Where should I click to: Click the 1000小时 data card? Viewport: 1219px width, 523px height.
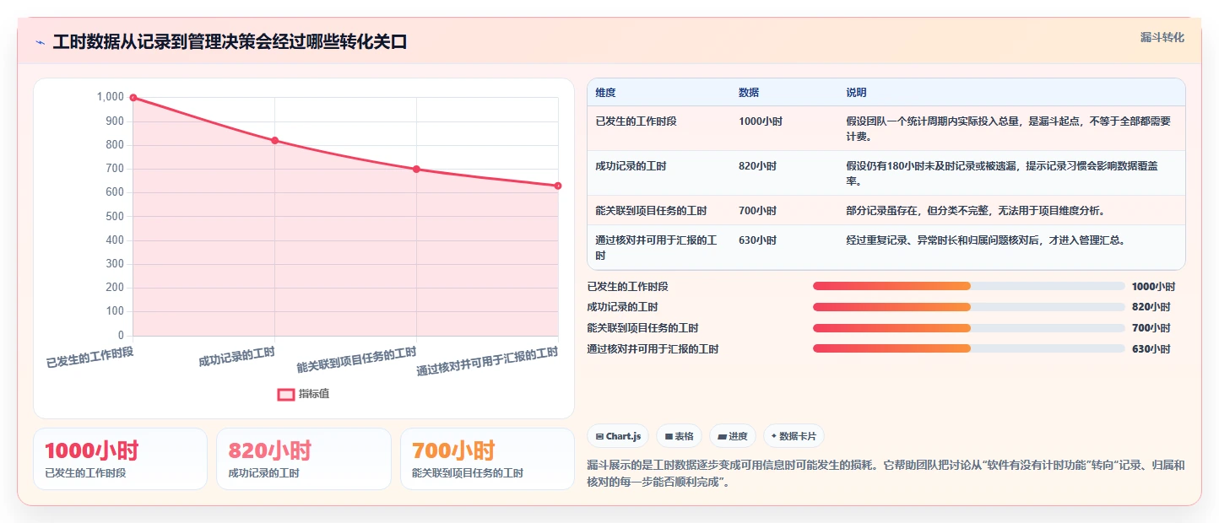click(120, 459)
